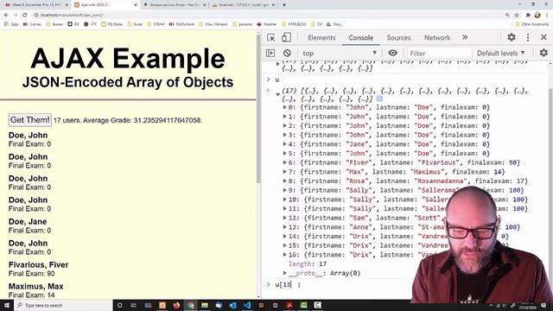This screenshot has width=553, height=311.
Task: Switch to the Network tab
Action: 437,37
